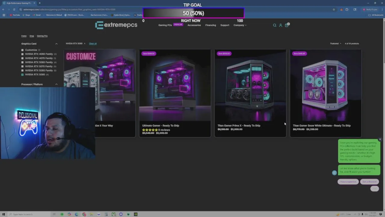Screen dimensions: 385x217
Task: Click the Titan Gamer Prime X thumbnail
Action: (250, 85)
